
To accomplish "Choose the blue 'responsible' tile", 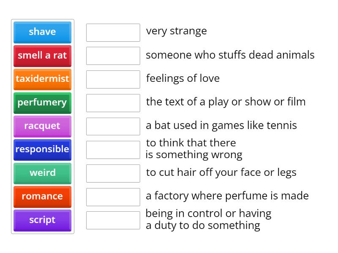I will 42,149.
